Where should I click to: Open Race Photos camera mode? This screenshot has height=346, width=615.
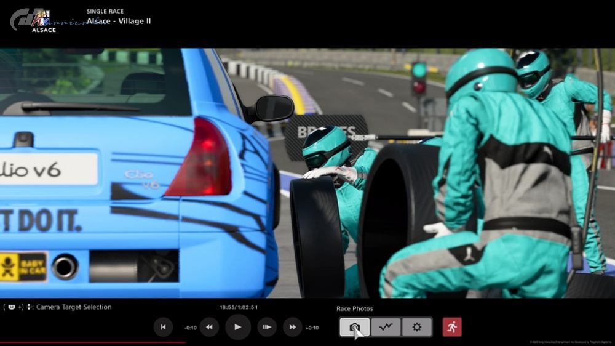(355, 327)
